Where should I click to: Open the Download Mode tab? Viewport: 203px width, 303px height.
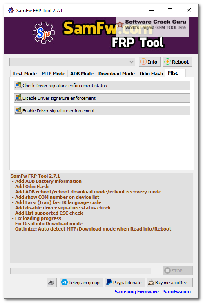pos(116,74)
